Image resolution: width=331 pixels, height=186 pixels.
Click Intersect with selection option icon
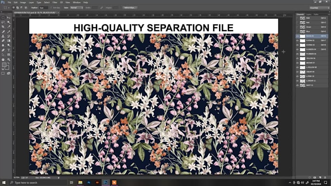(26, 8)
